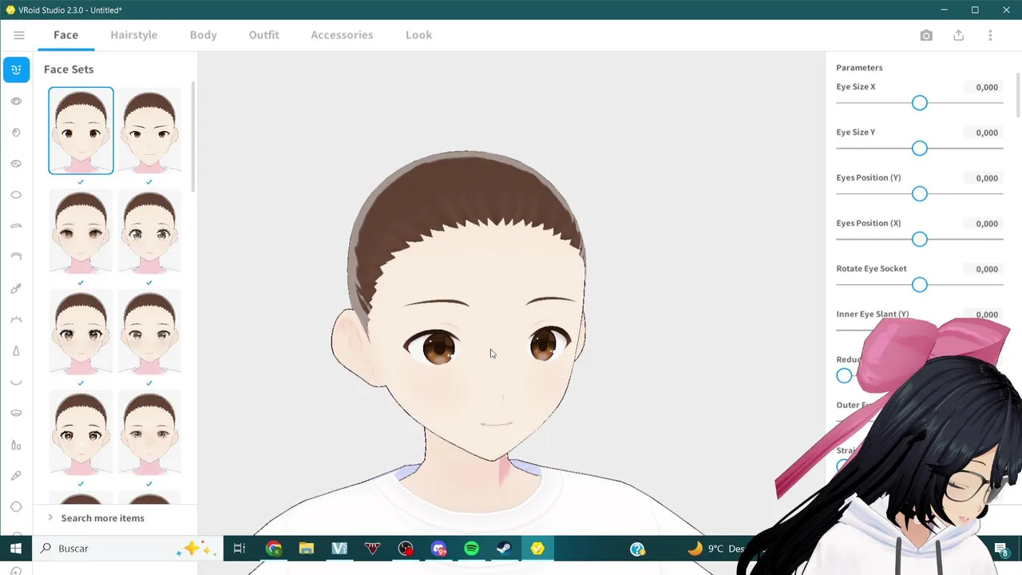Image resolution: width=1022 pixels, height=575 pixels.
Task: Open the Iris category icon
Action: [16, 133]
